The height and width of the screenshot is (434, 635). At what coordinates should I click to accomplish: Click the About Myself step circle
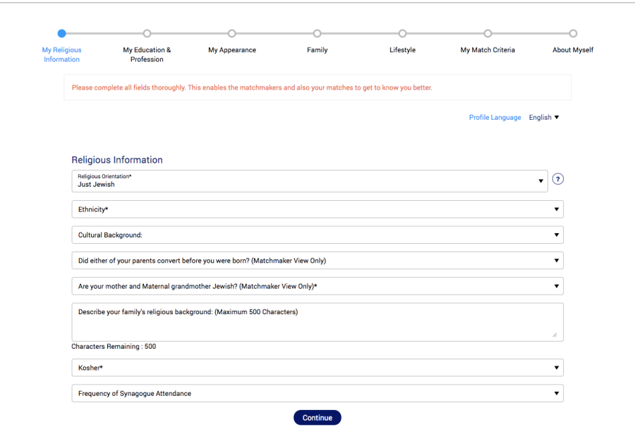tap(573, 34)
